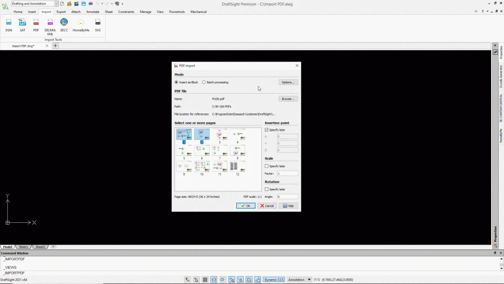Screen dimensions: 504x284
Task: Click the scale Factor input field
Action: click(287, 174)
